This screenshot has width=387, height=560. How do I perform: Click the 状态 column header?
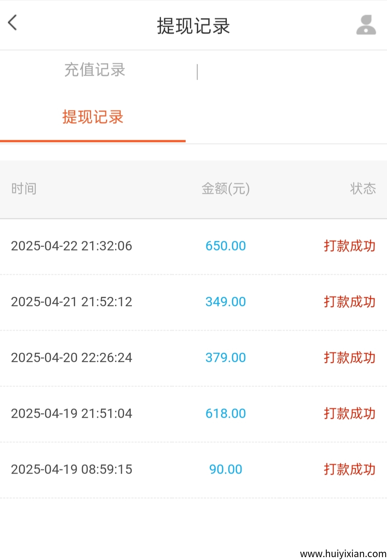(363, 189)
